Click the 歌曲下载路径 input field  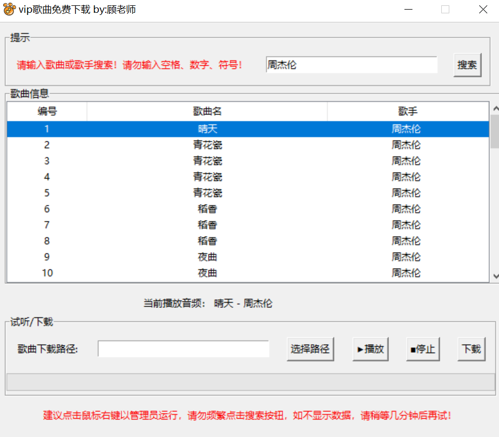click(183, 349)
